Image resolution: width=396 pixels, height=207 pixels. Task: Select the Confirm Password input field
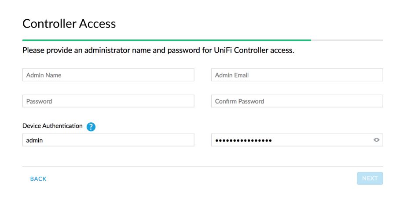pyautogui.click(x=297, y=101)
